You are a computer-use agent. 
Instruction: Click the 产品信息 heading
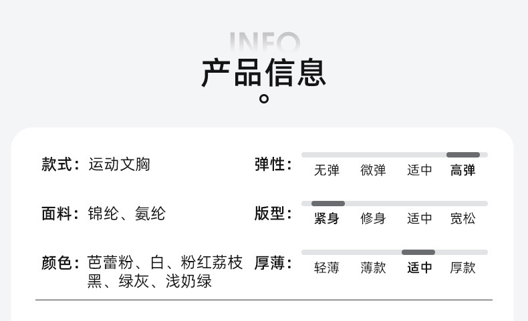pyautogui.click(x=264, y=73)
